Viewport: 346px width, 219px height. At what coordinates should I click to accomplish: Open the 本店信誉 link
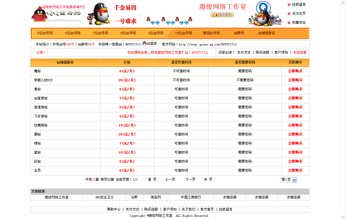pos(300,52)
